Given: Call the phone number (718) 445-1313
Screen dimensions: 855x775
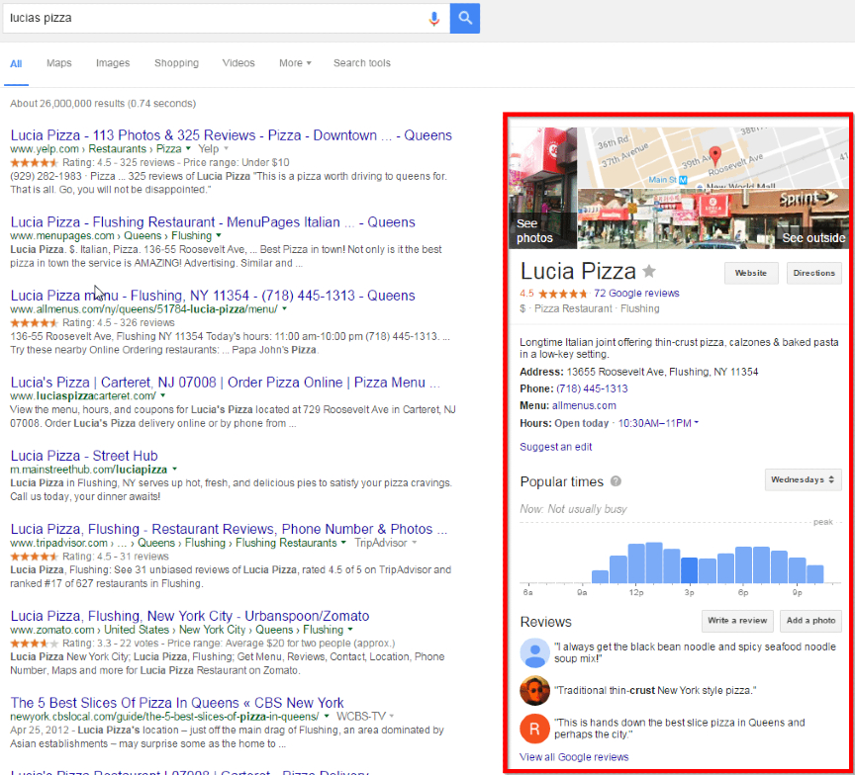Looking at the screenshot, I should pos(592,388).
